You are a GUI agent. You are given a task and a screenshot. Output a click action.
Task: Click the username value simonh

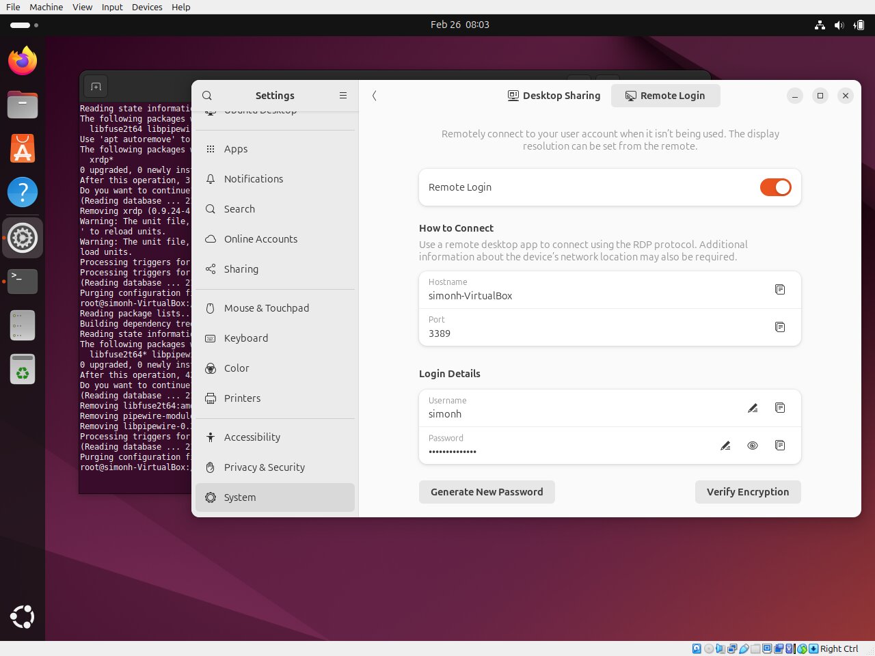[x=445, y=414]
